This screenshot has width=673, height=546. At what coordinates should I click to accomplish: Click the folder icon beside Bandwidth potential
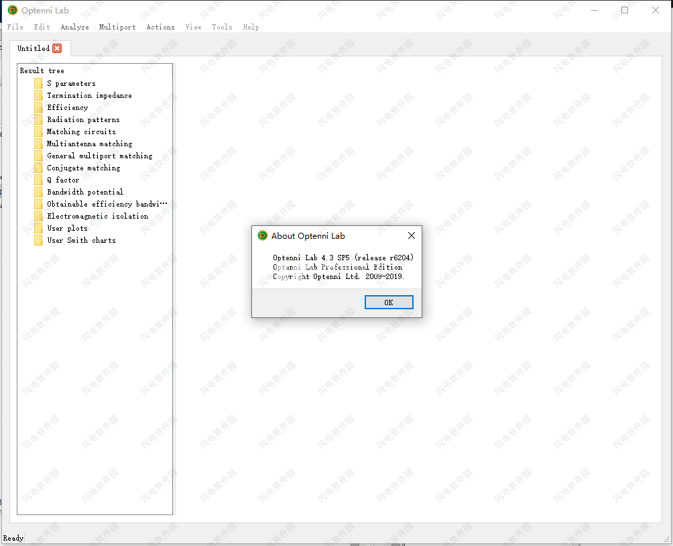click(x=38, y=192)
